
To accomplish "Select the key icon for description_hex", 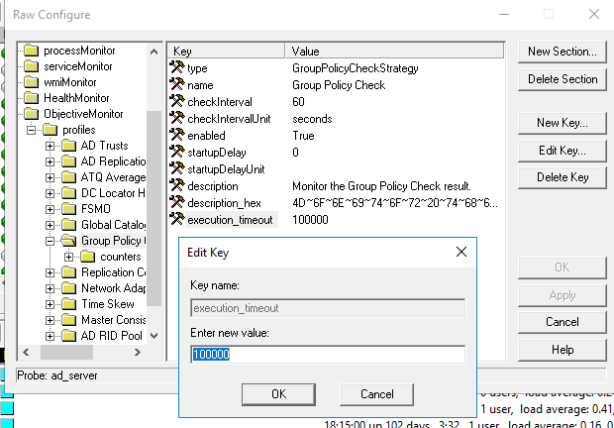I will coord(177,203).
